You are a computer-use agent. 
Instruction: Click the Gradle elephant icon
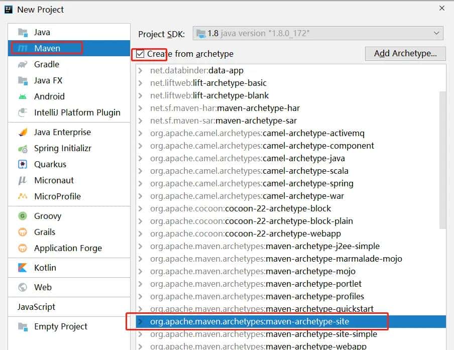[23, 64]
